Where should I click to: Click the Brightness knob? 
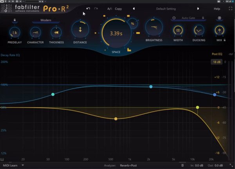point(154,27)
